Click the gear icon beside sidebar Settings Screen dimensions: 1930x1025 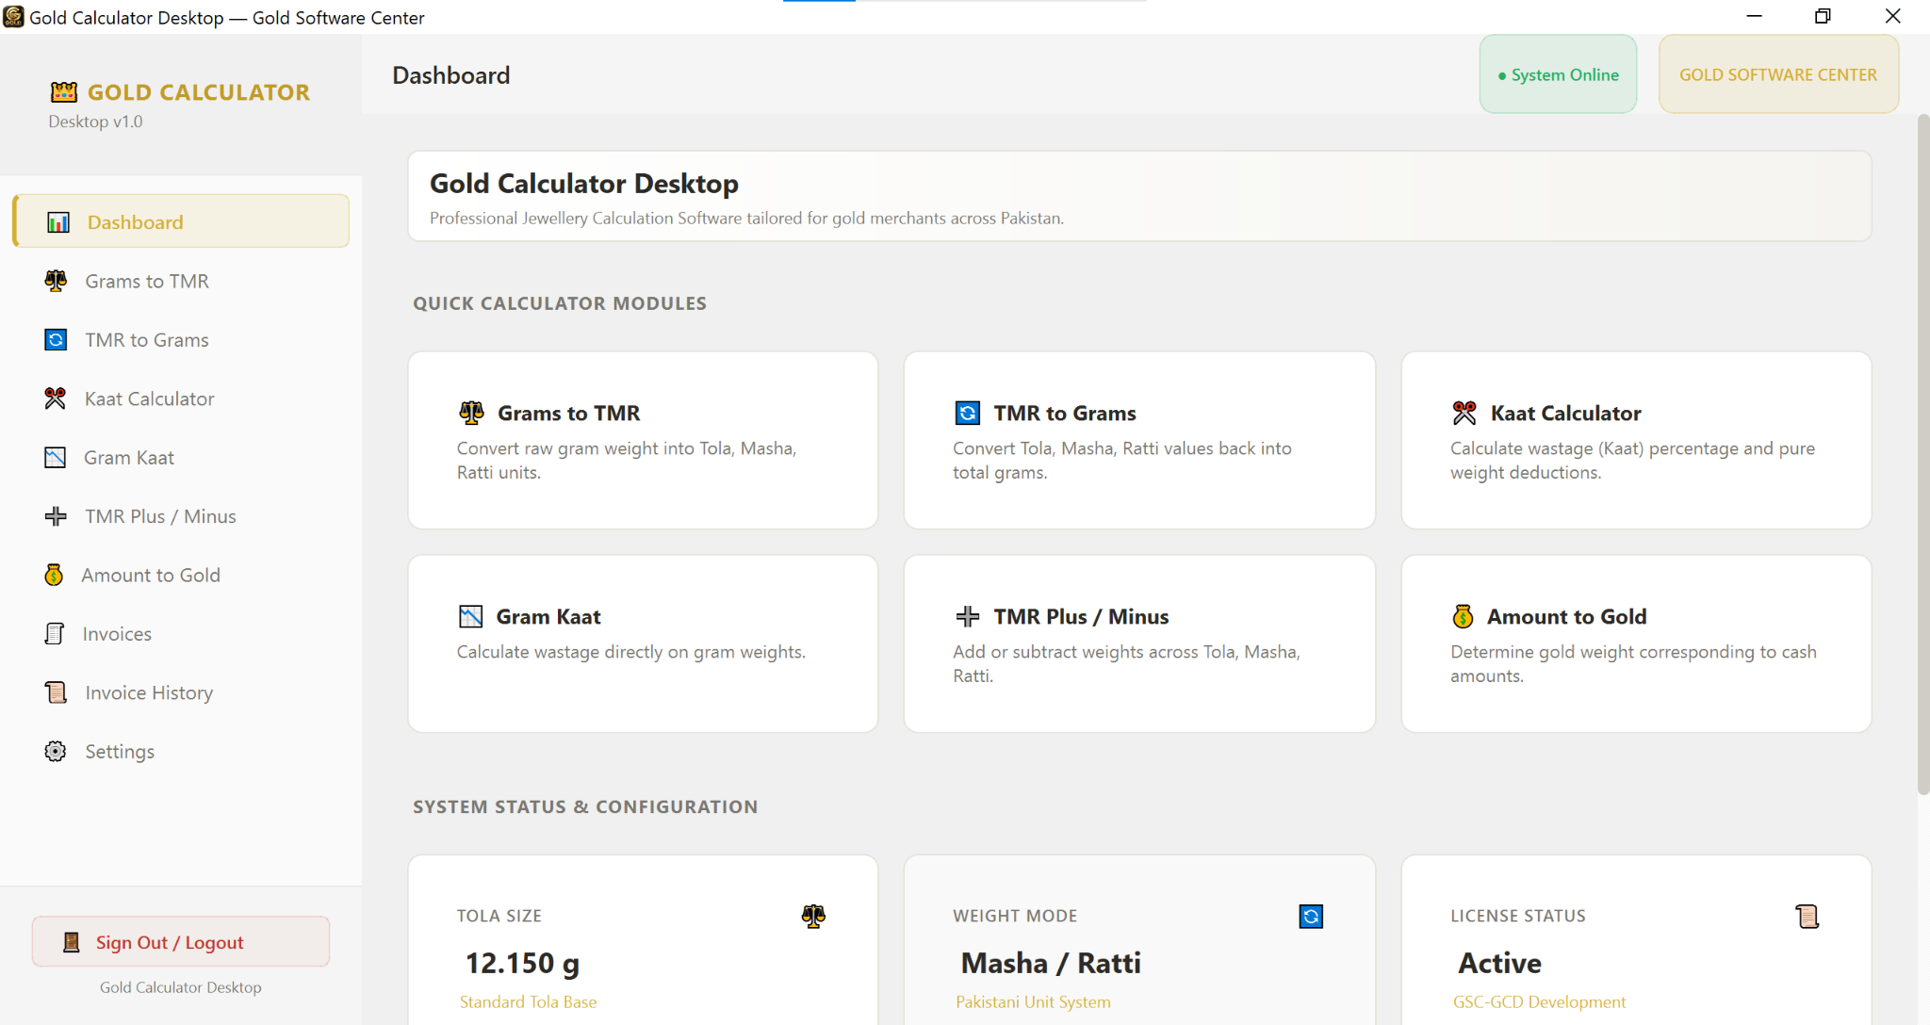[56, 752]
